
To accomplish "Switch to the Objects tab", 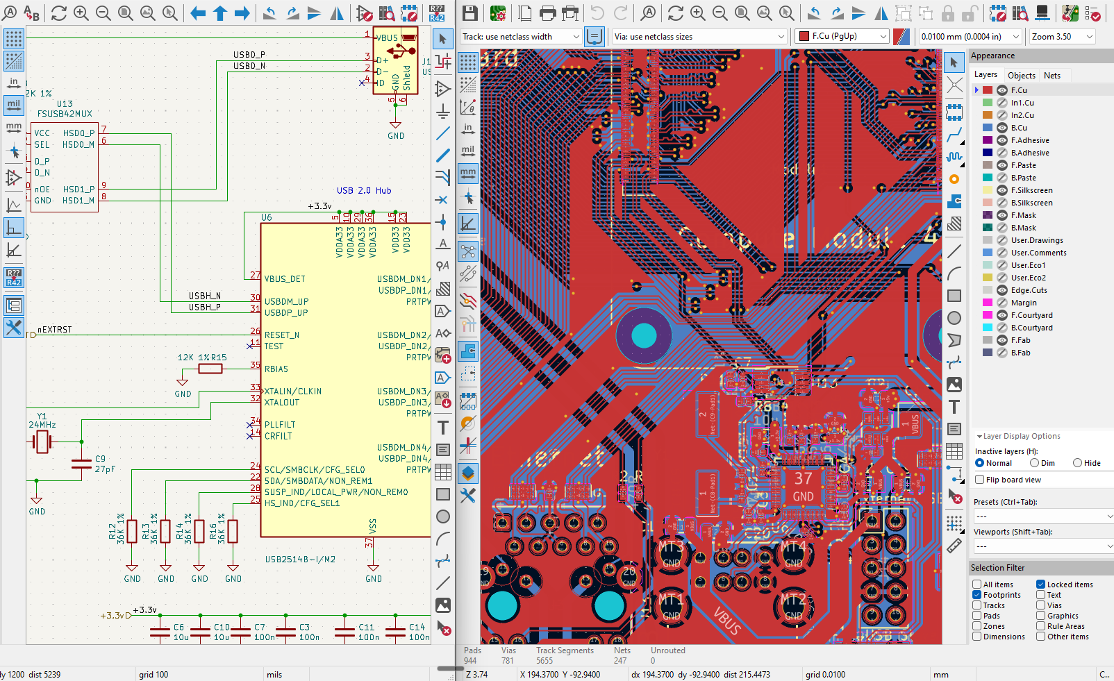I will 1021,75.
